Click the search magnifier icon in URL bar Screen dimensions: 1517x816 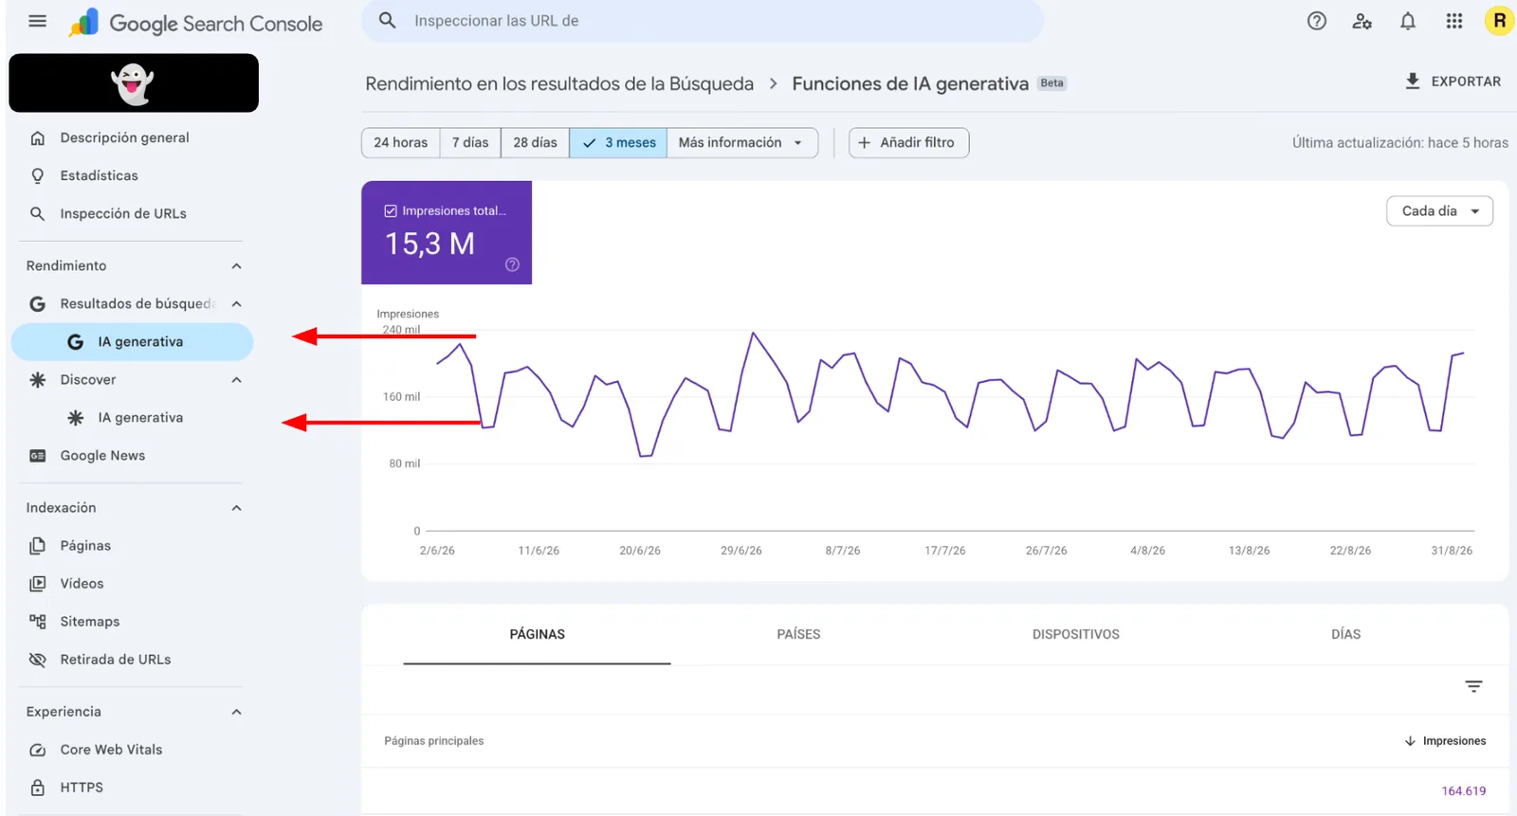tap(387, 21)
